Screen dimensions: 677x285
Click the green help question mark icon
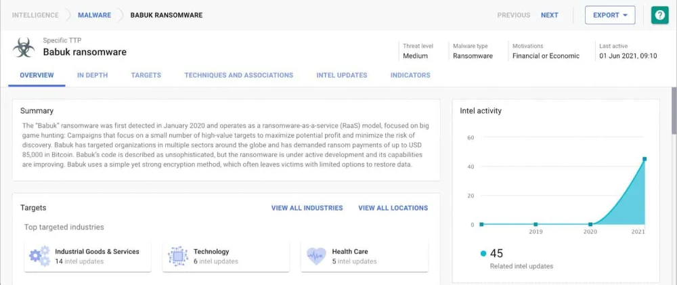pos(659,15)
